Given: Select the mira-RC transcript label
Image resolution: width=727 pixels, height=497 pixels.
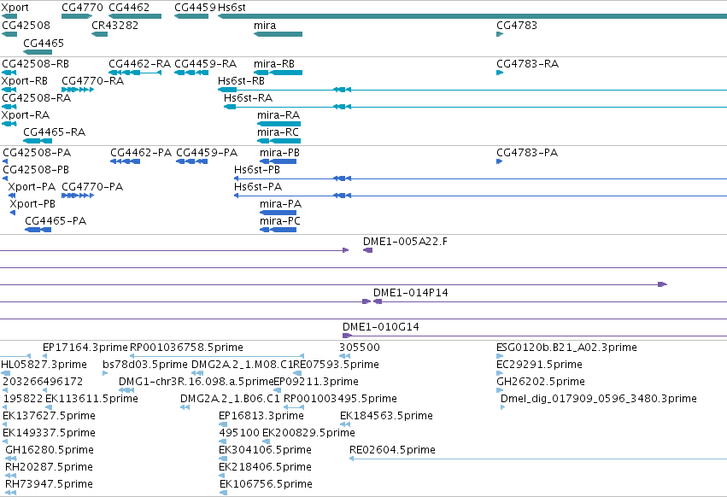Looking at the screenshot, I should click(x=278, y=132).
